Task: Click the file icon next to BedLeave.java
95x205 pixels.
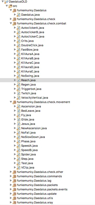Action: tap(19, 111)
